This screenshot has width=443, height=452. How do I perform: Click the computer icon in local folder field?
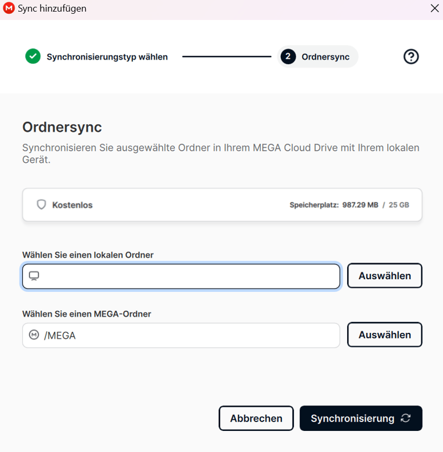pyautogui.click(x=34, y=276)
